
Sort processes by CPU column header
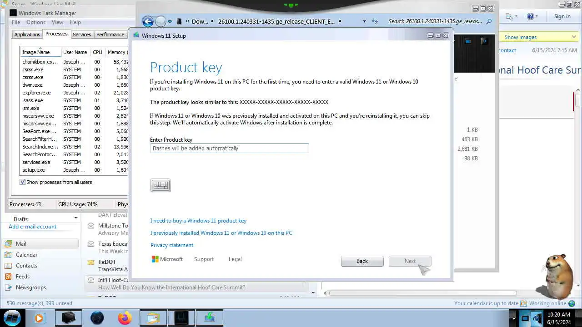click(97, 52)
